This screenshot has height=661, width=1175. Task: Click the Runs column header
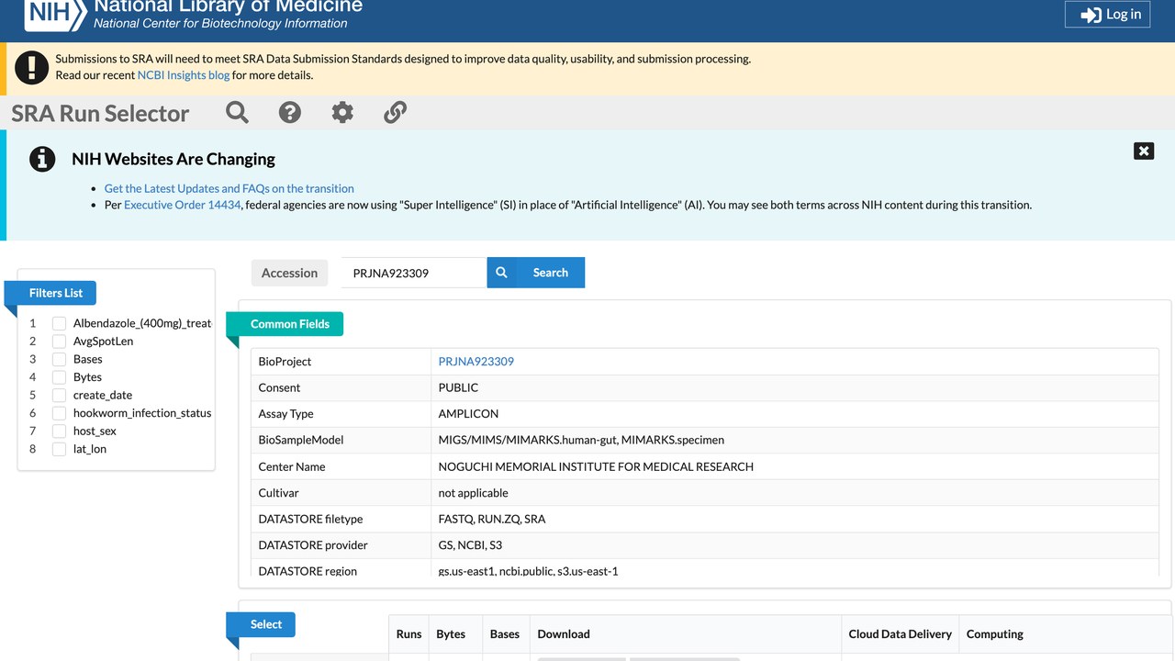[x=409, y=634]
